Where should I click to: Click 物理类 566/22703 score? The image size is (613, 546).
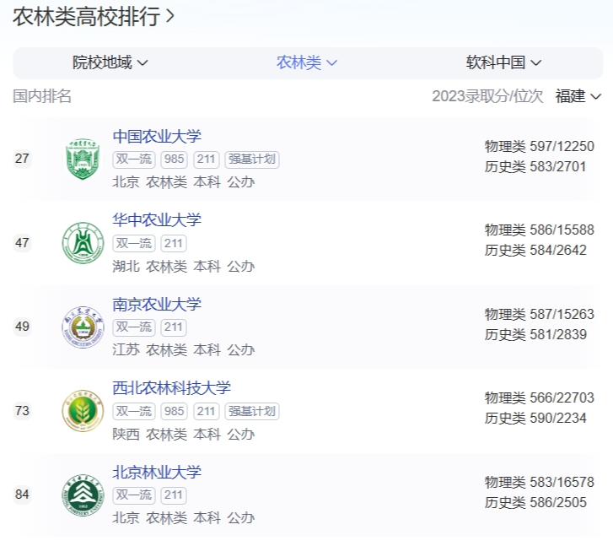coord(540,398)
